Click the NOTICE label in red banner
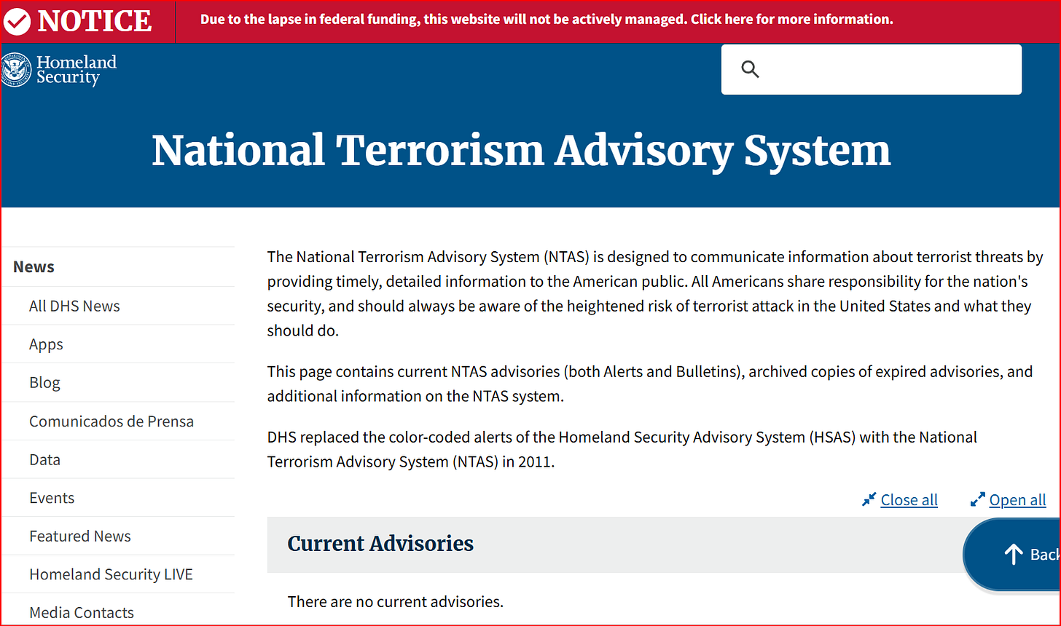The image size is (1061, 626). pos(94,22)
